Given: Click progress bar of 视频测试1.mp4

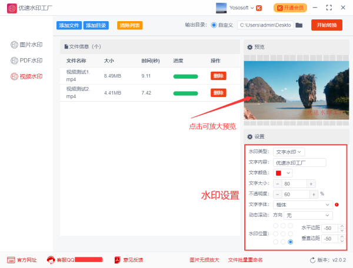Looking at the screenshot, I should tap(185, 76).
